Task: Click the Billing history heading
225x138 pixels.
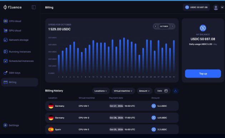Action: click(54, 91)
